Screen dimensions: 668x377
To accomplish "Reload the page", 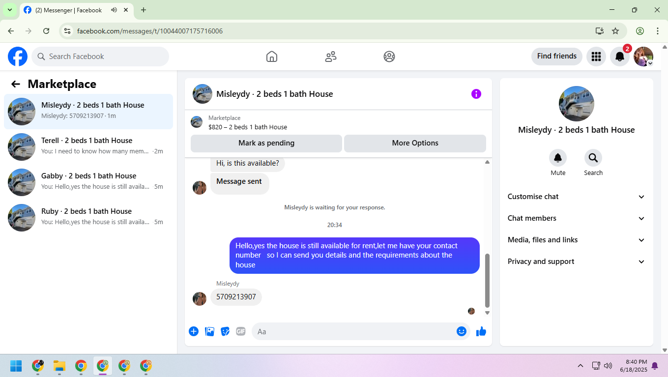I will [46, 31].
